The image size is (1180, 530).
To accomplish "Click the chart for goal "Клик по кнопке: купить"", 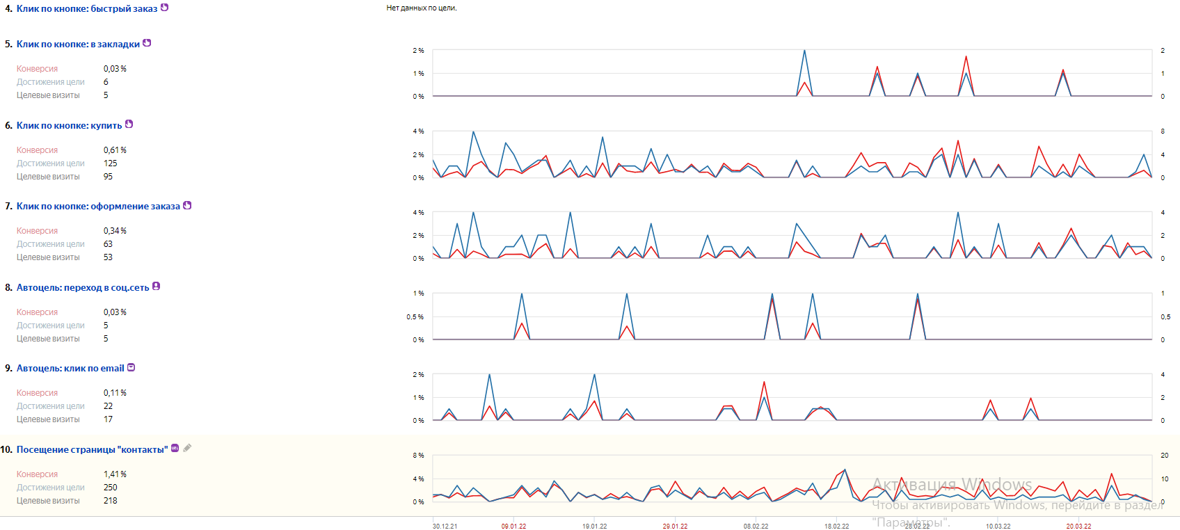I will [x=792, y=154].
